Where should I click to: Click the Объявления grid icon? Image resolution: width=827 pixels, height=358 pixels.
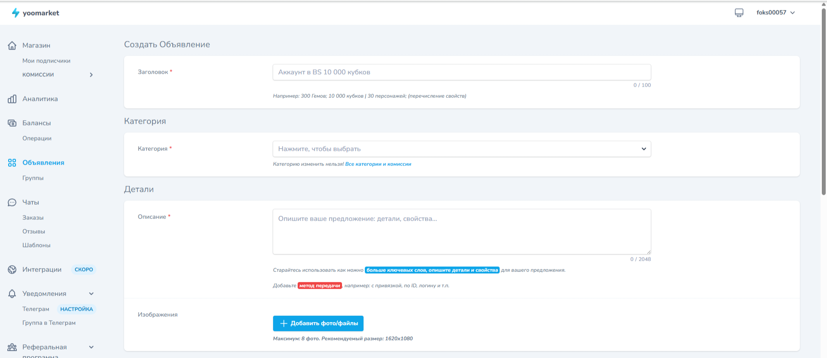click(x=12, y=163)
